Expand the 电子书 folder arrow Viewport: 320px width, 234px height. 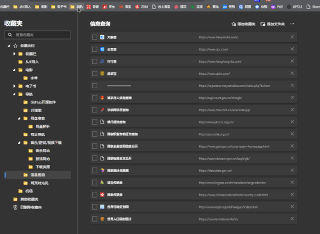(x=14, y=86)
